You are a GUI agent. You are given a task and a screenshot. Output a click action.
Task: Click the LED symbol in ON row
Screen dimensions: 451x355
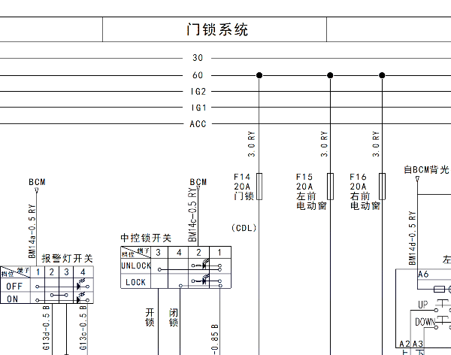tap(80, 299)
